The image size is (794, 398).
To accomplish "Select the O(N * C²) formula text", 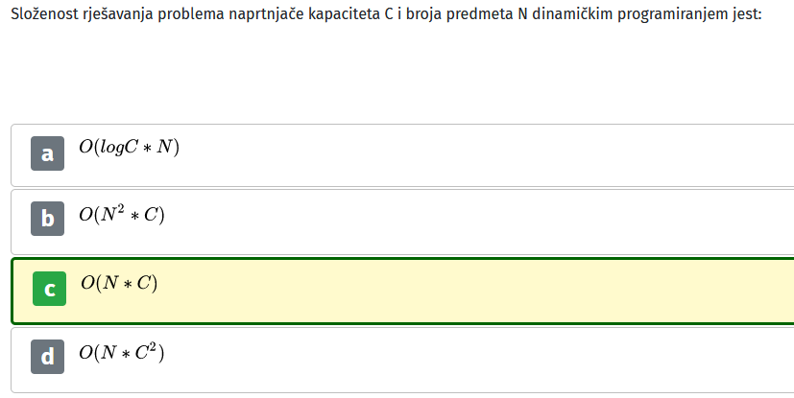I will coord(122,352).
